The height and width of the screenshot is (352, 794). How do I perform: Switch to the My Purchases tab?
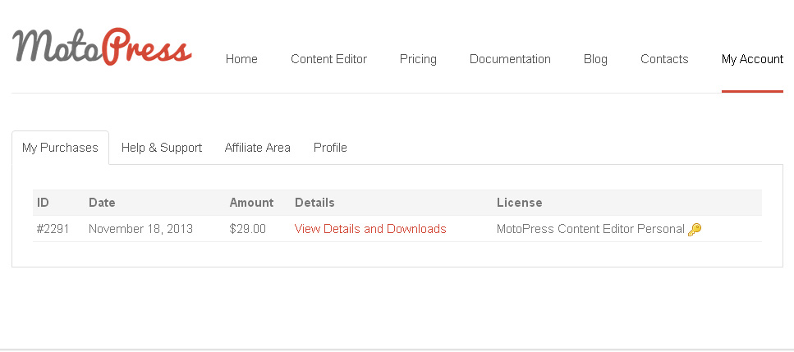click(60, 148)
